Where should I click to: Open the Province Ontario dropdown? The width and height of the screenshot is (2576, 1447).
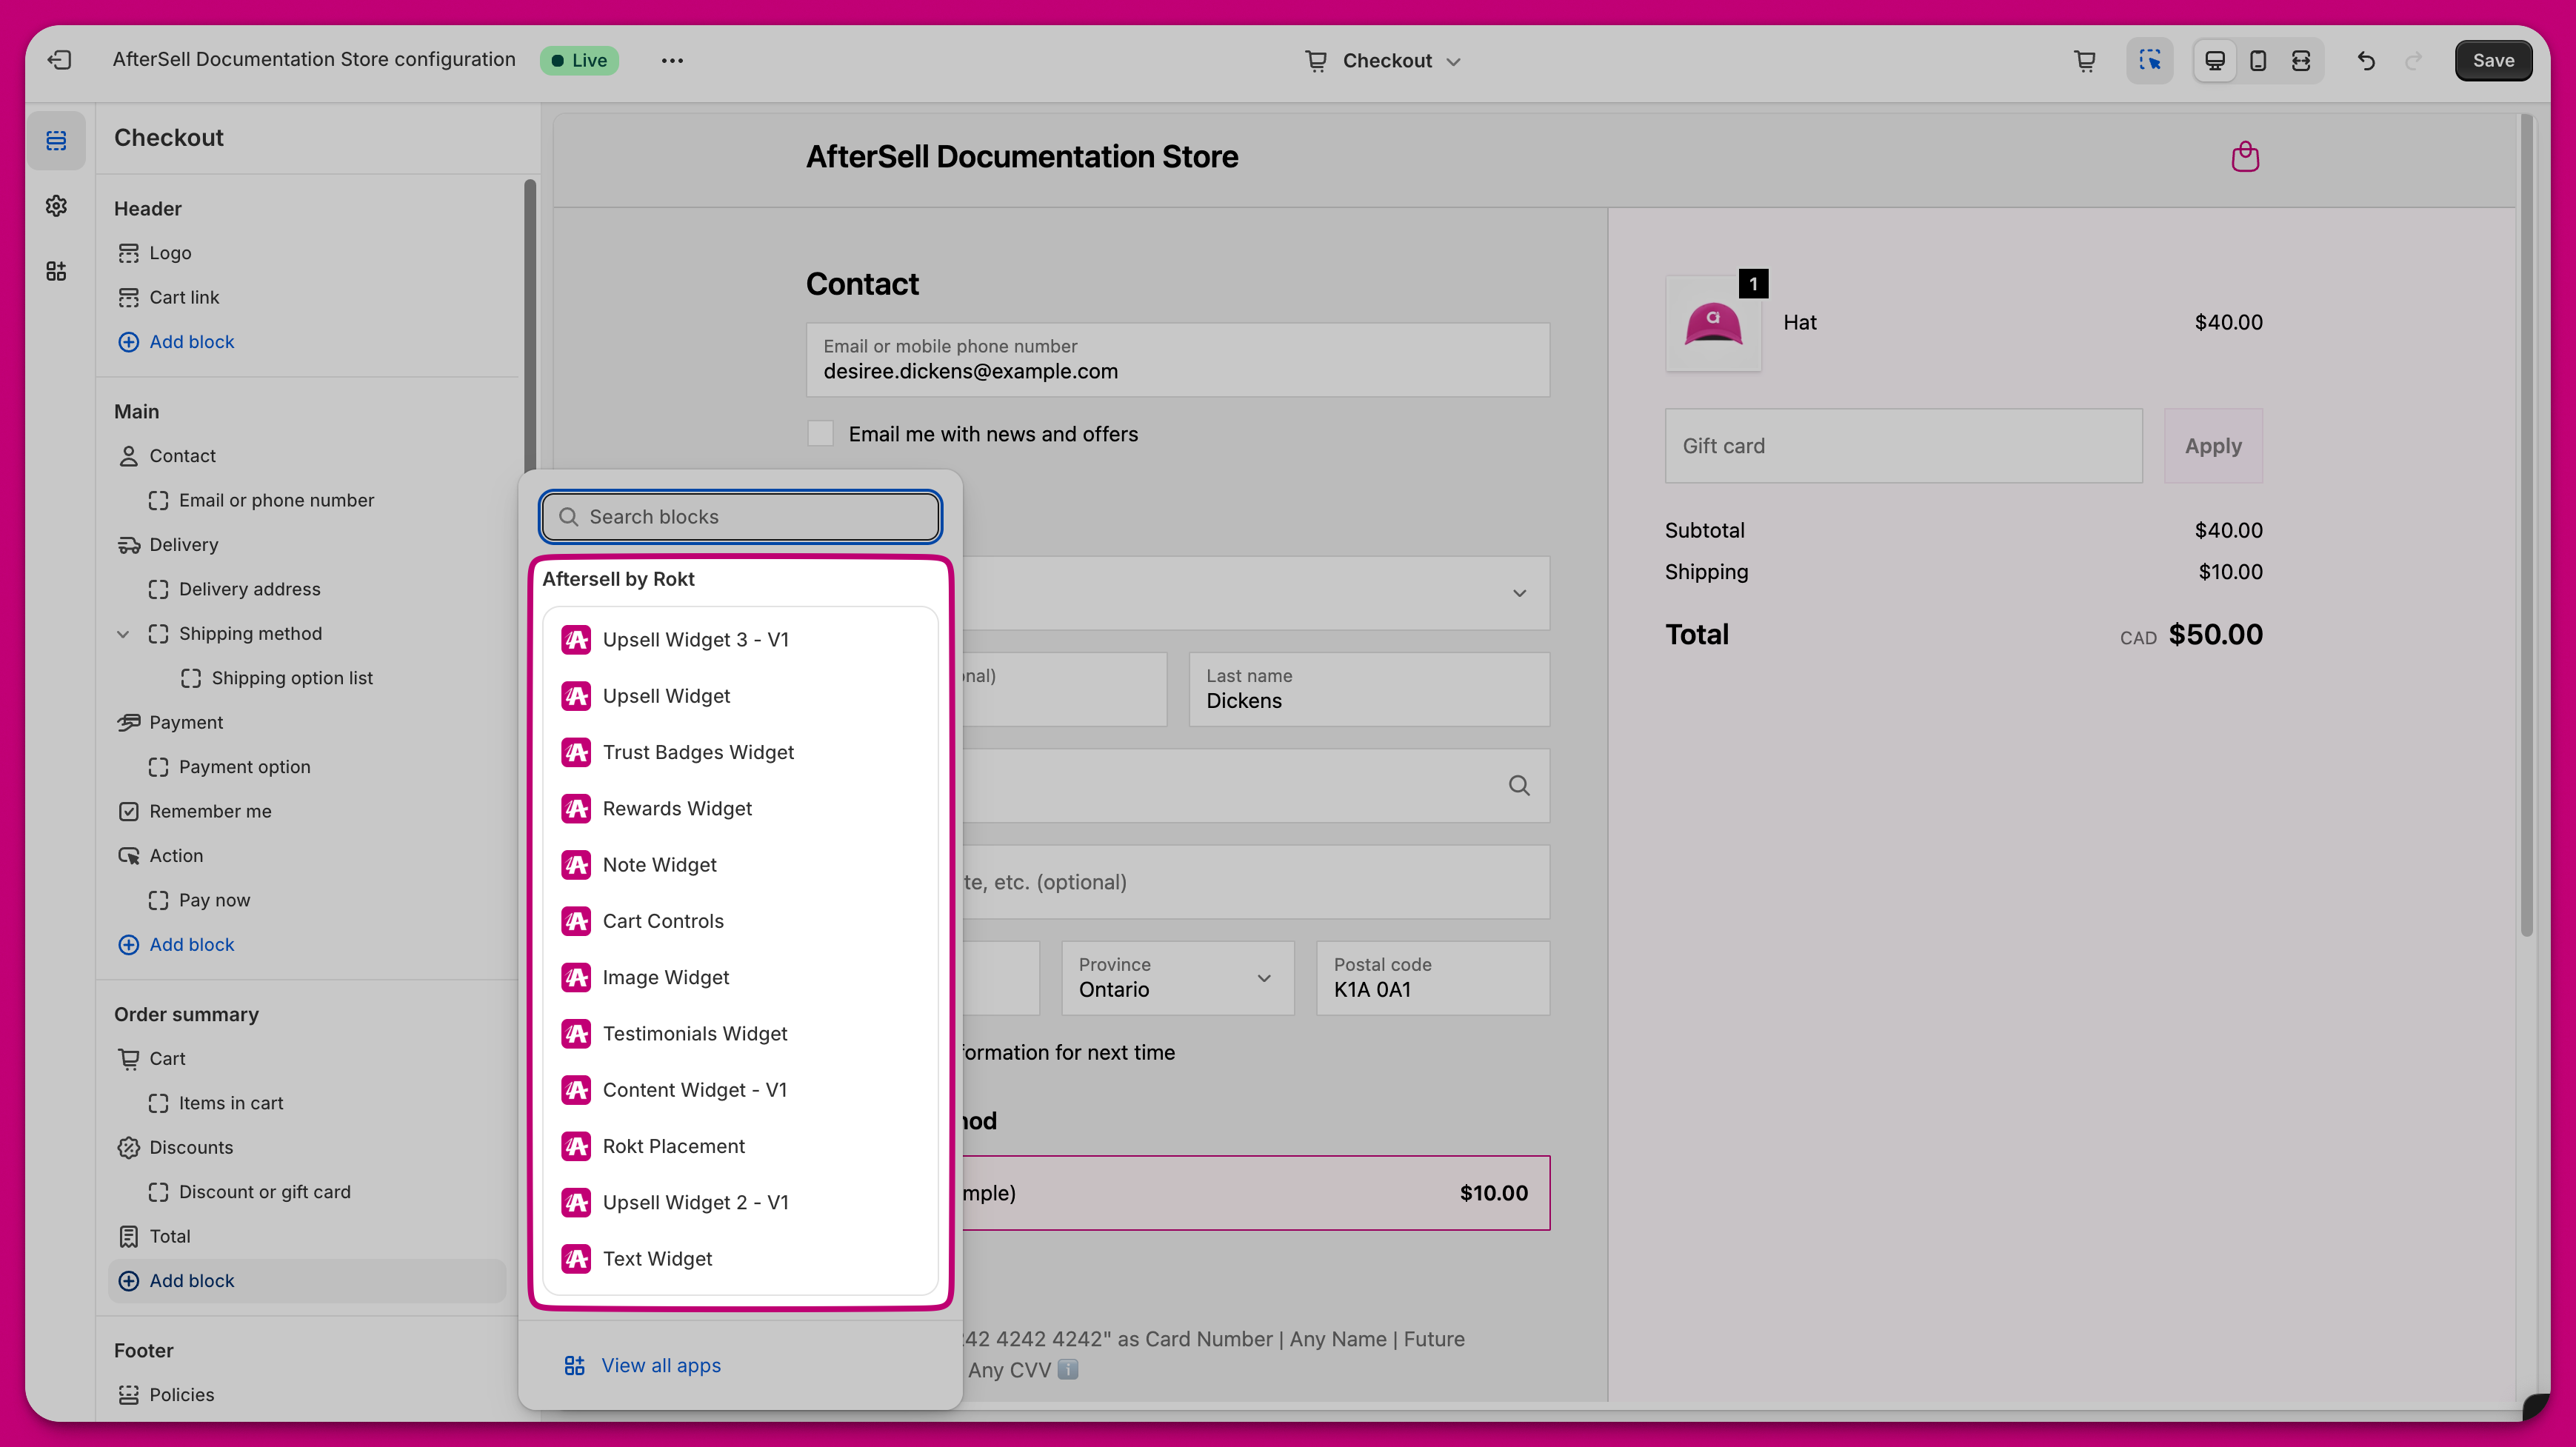click(x=1177, y=978)
